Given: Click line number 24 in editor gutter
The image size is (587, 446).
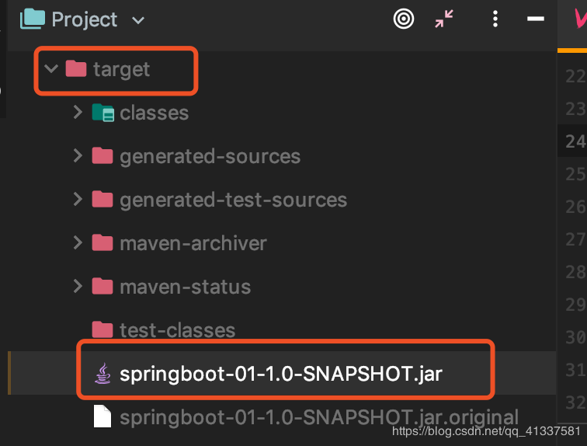Looking at the screenshot, I should click(x=575, y=141).
